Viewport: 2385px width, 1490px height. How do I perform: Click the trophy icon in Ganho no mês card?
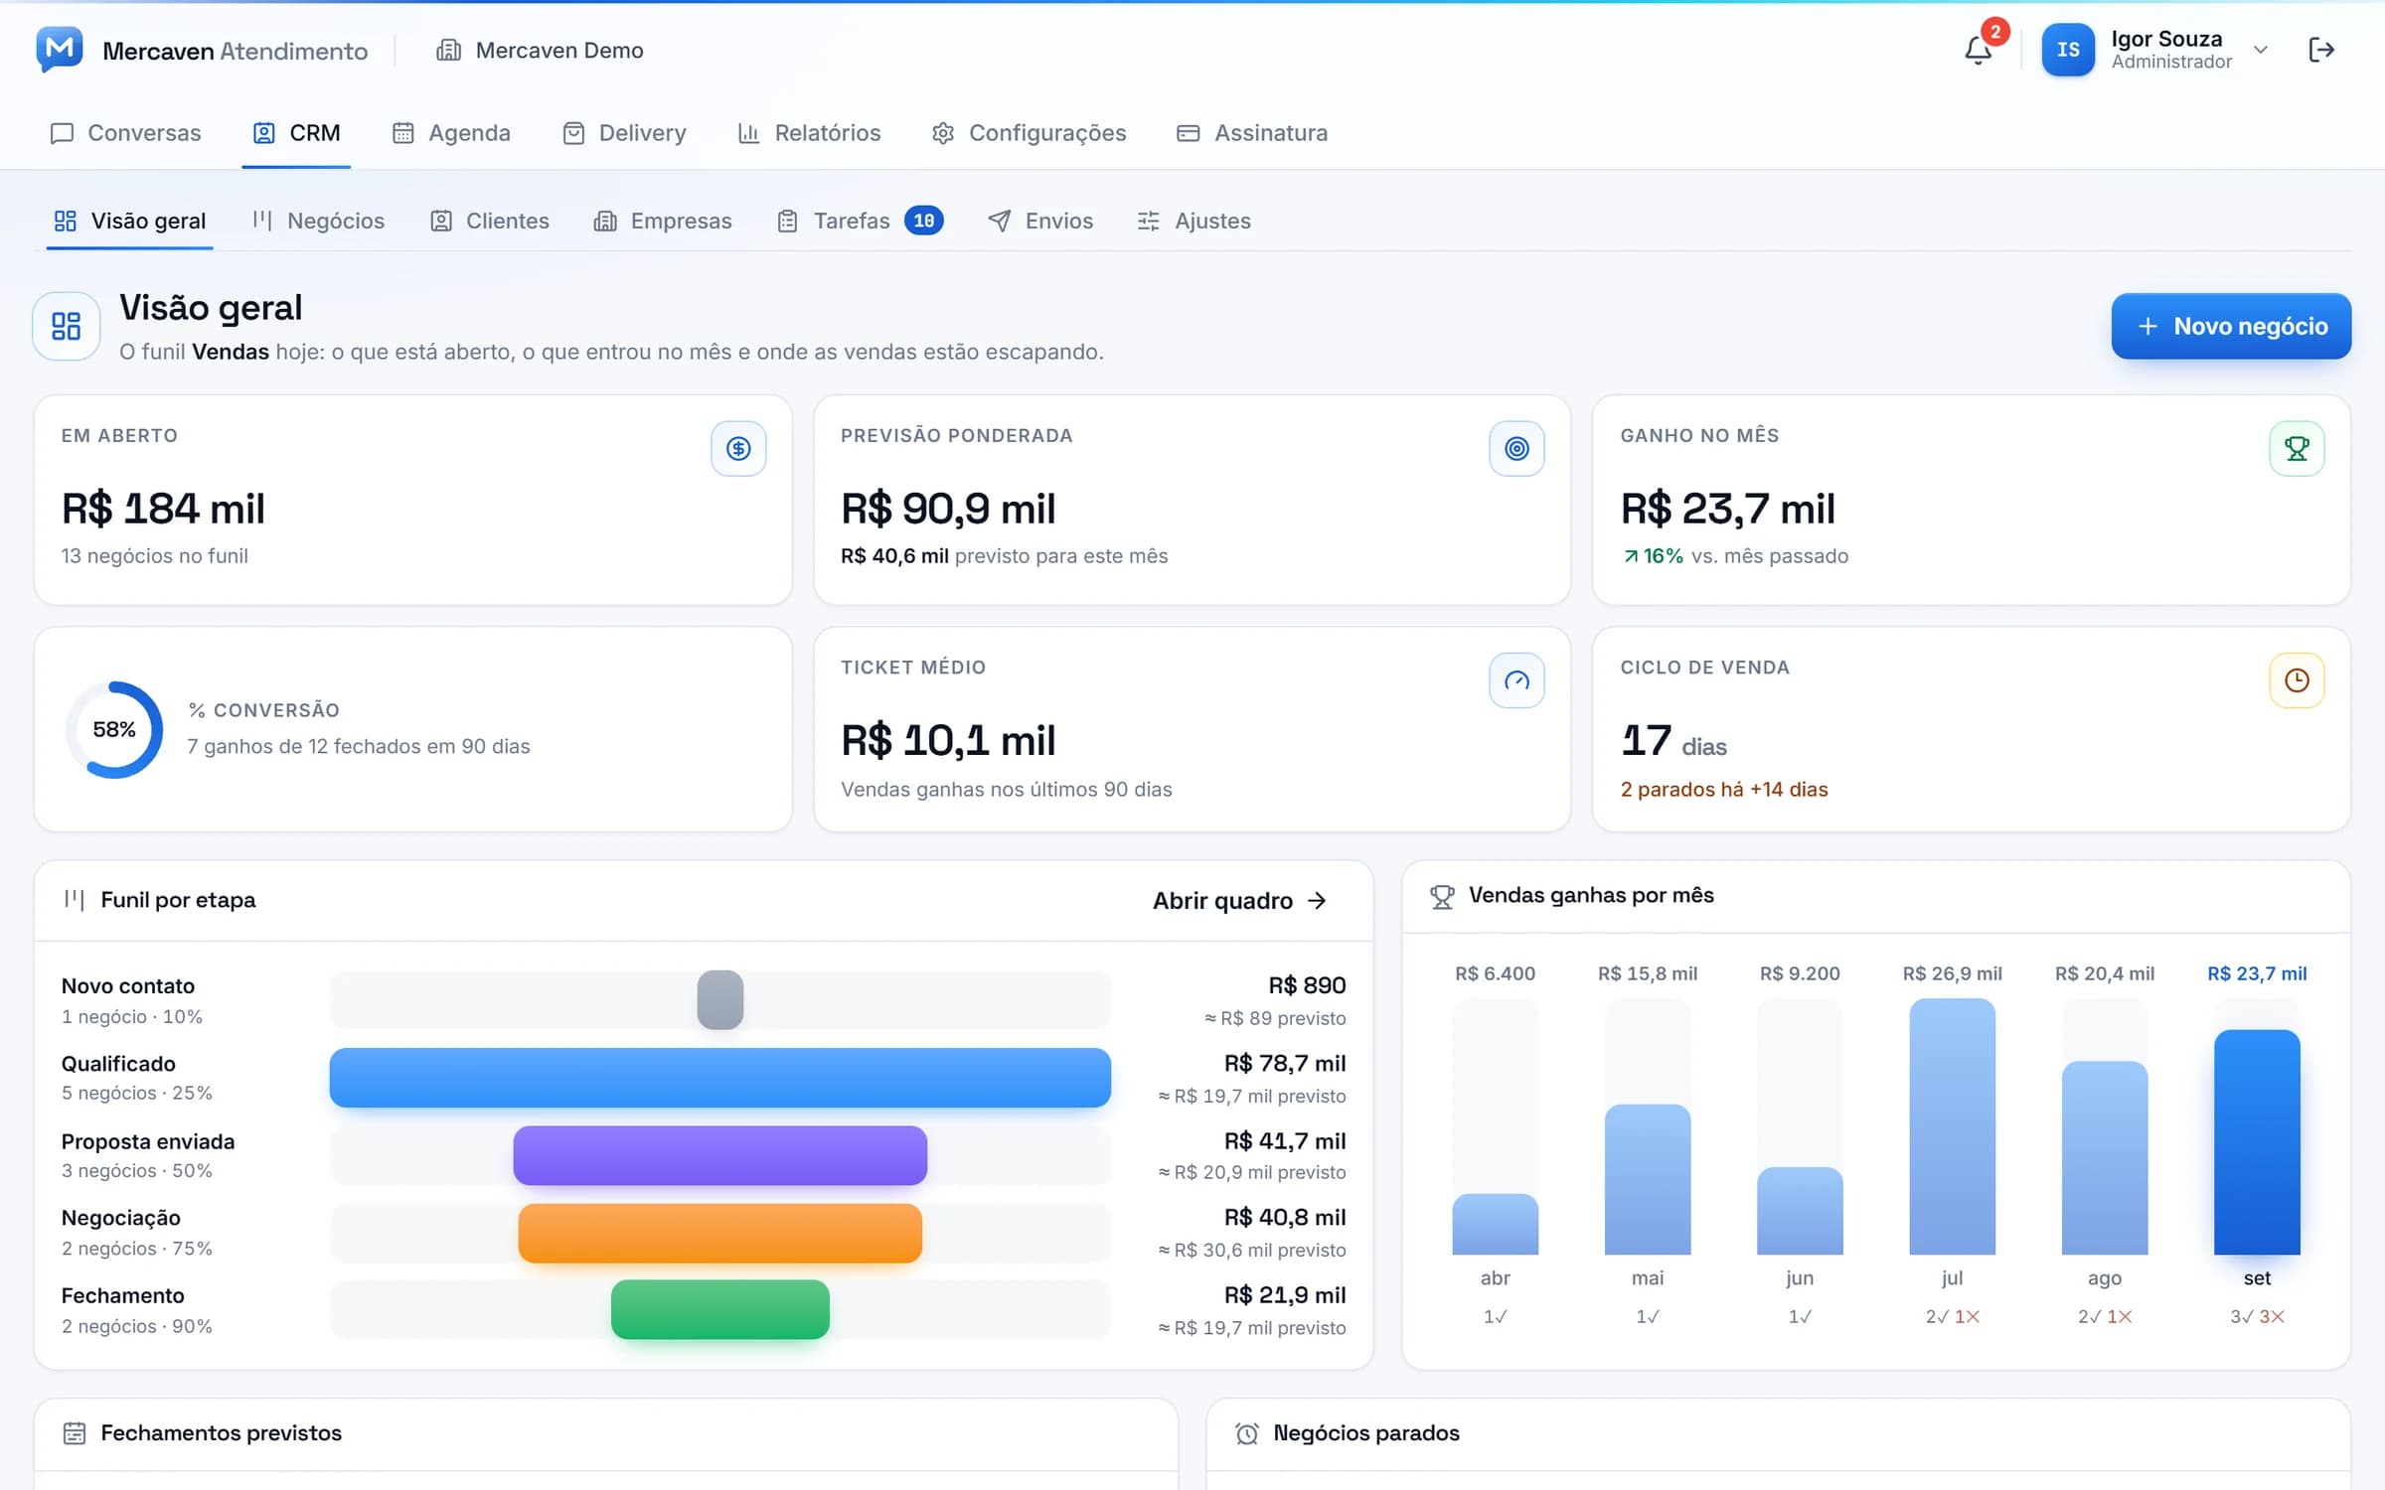2297,449
